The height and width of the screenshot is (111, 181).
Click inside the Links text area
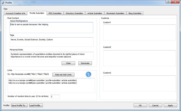pos(51,86)
